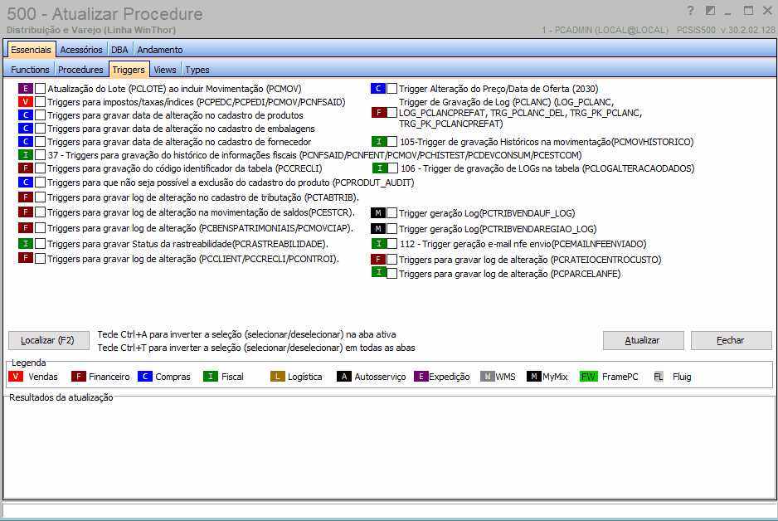Image resolution: width=778 pixels, height=521 pixels.
Task: Click the Localizar (F2) button
Action: [49, 340]
